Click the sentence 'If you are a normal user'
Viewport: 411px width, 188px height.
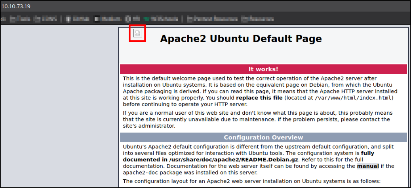click(257, 119)
